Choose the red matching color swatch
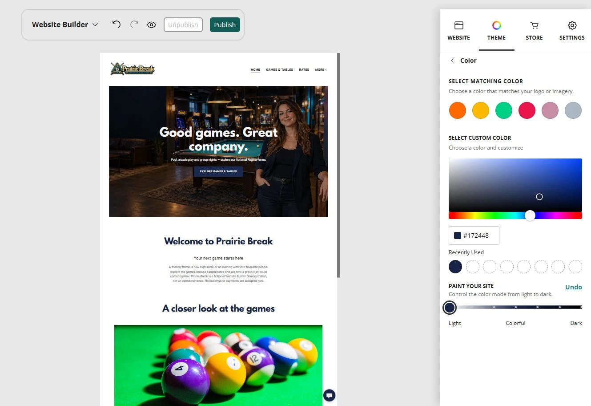 tap(527, 110)
